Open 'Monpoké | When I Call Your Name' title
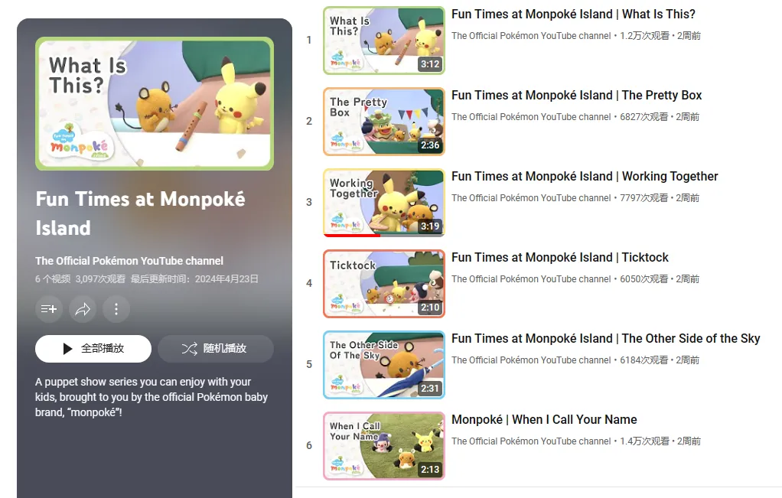The height and width of the screenshot is (498, 782). pyautogui.click(x=544, y=420)
